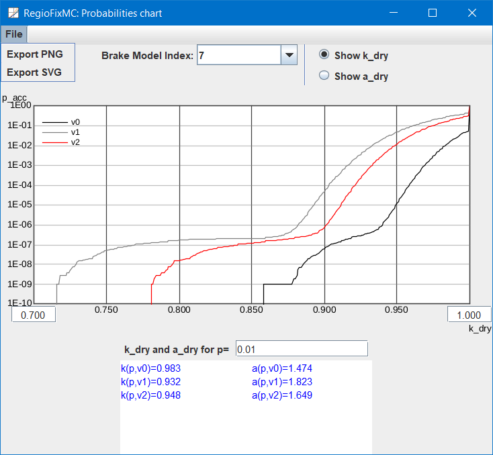Screen dimensions: 493x455
Task: Click the a(p,v1)=1.823 result text
Action: tap(282, 382)
